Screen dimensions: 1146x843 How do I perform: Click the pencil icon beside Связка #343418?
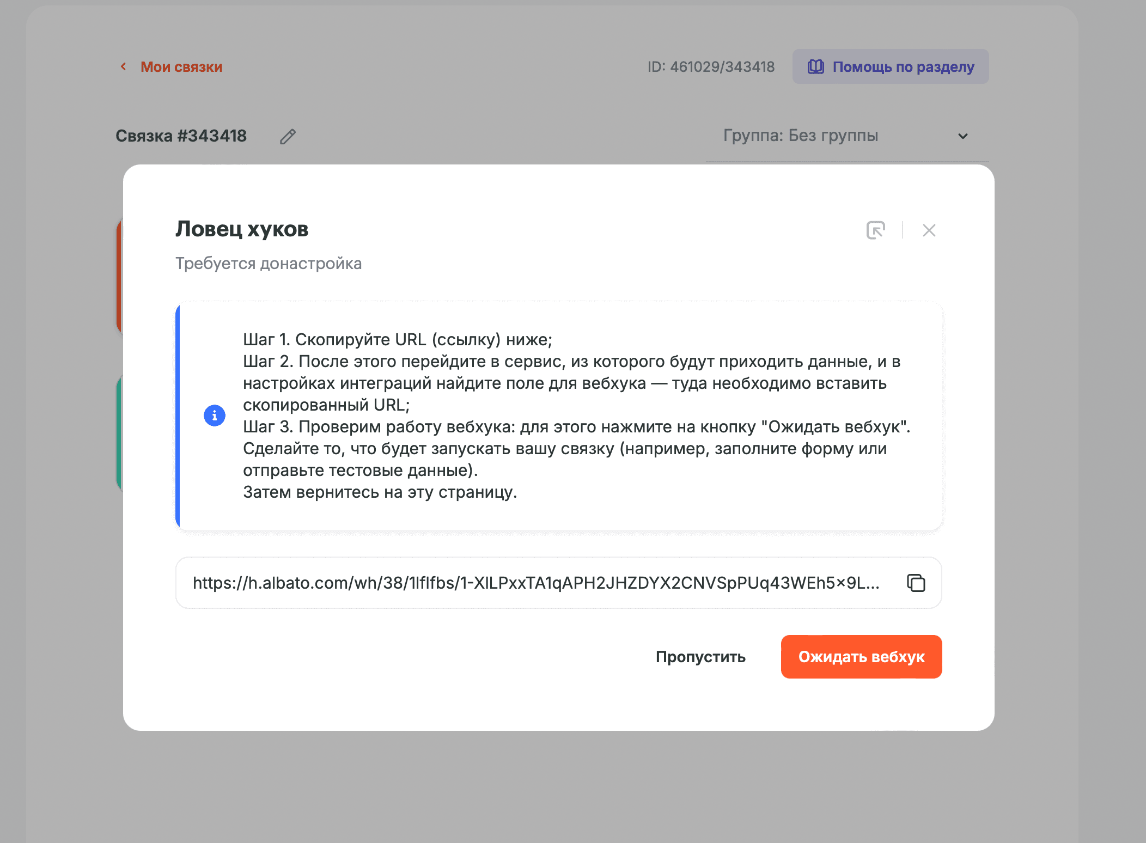(x=288, y=136)
